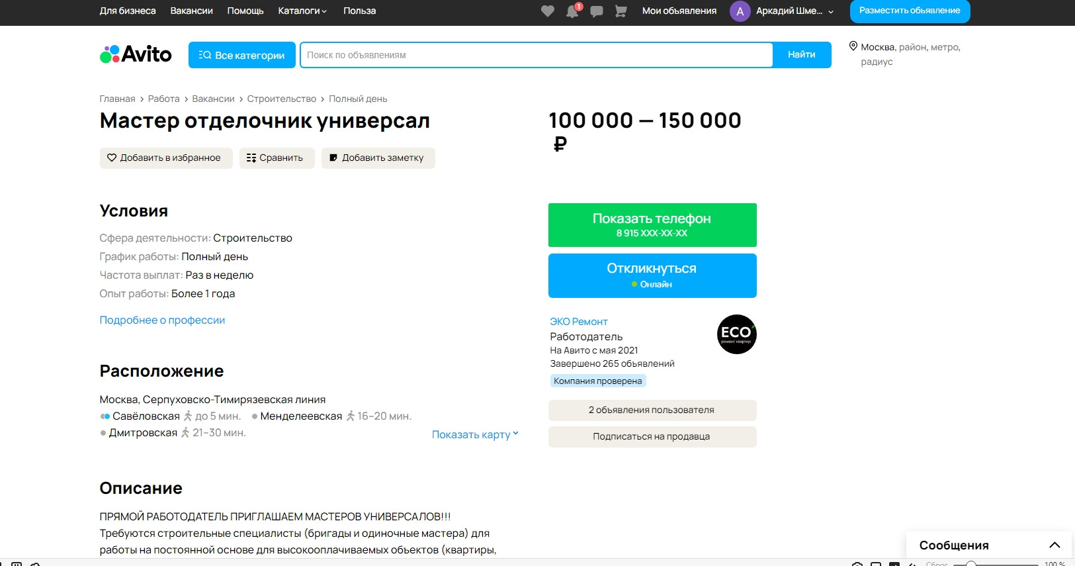Viewport: 1075px width, 566px height.
Task: Click the Более 1 года experience value
Action: pyautogui.click(x=203, y=294)
